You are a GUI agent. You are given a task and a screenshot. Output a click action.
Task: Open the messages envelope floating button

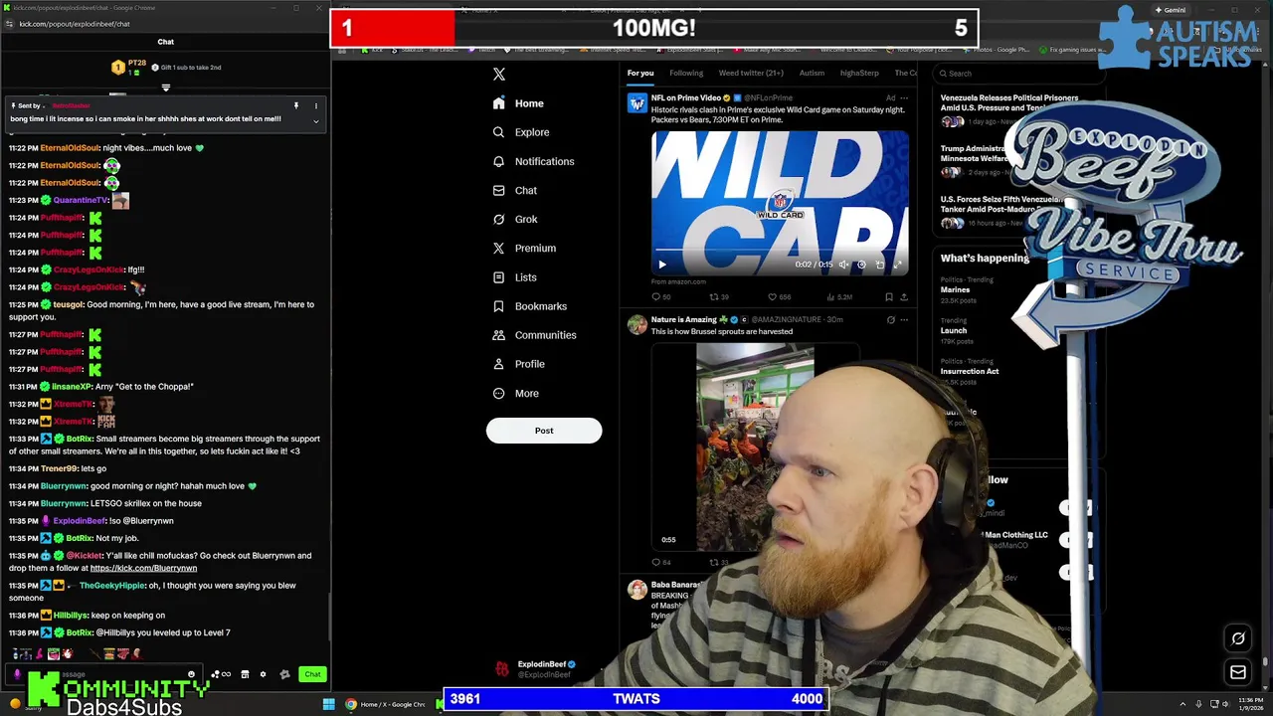coord(1238,673)
